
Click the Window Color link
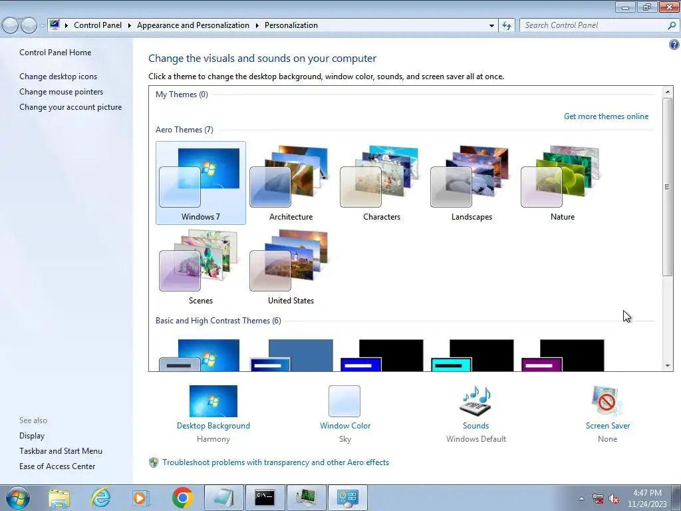(x=345, y=426)
